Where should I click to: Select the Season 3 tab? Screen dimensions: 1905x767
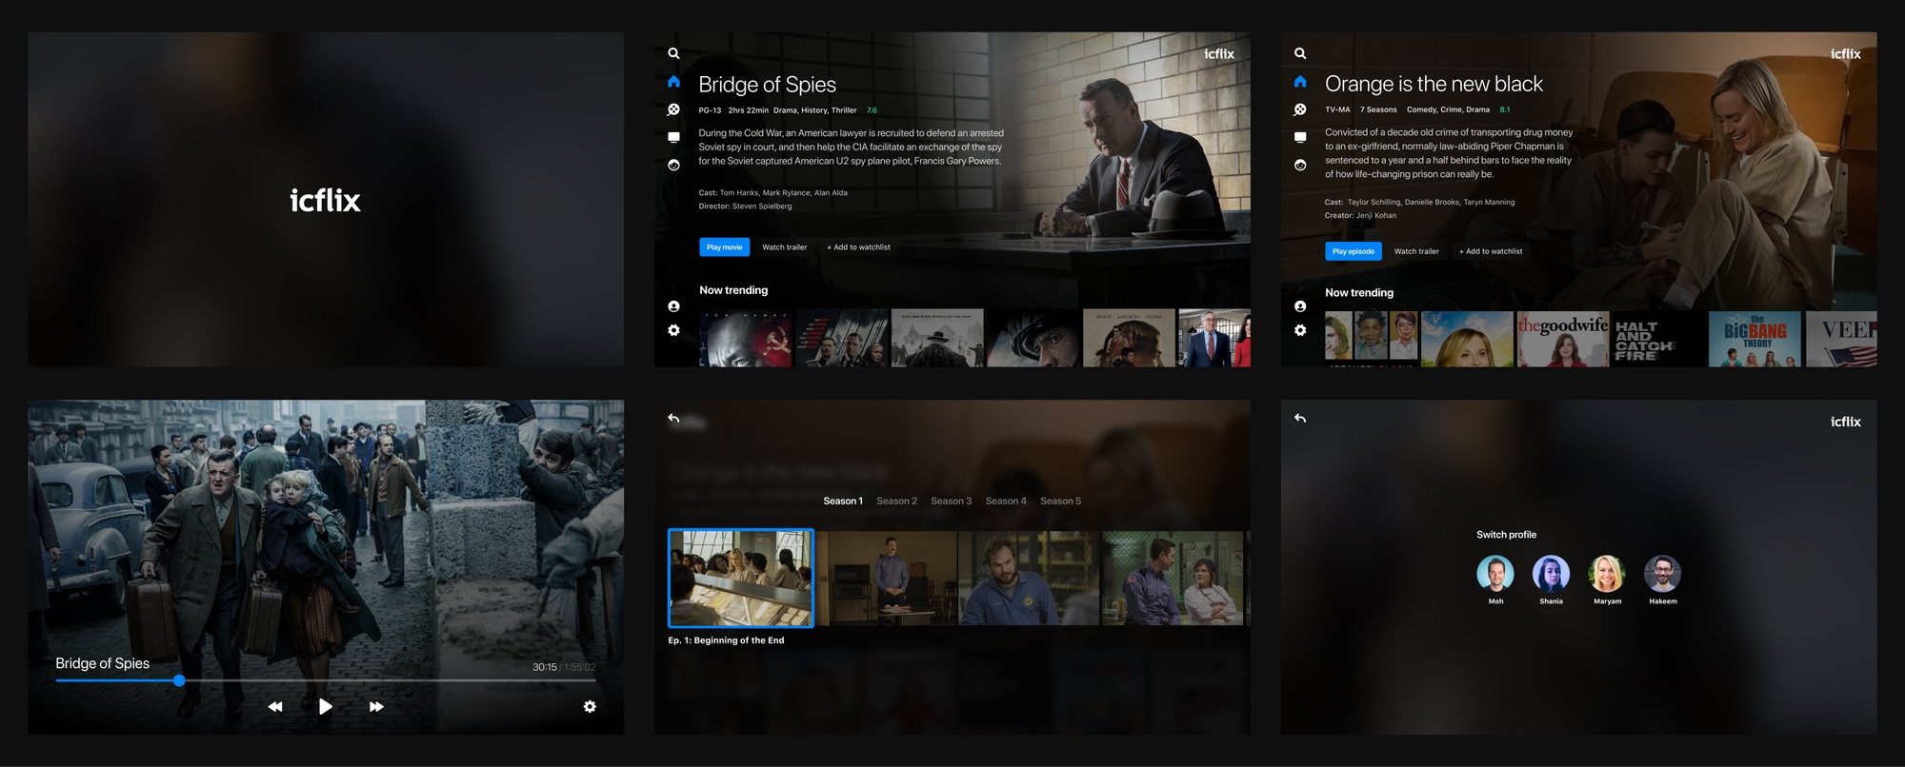[951, 501]
